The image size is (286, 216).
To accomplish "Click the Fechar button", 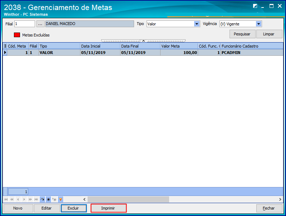I will point(269,208).
